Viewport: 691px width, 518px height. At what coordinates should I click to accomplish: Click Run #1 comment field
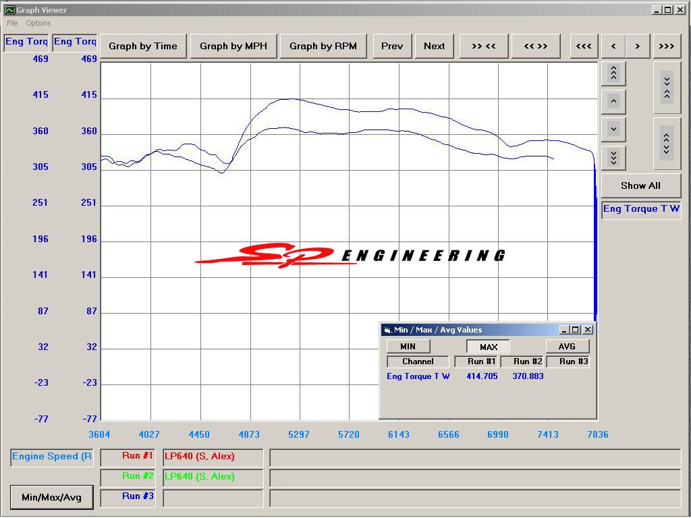tap(476, 458)
